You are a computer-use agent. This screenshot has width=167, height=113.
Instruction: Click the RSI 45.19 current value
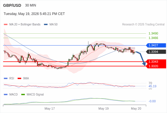click(x=152, y=86)
